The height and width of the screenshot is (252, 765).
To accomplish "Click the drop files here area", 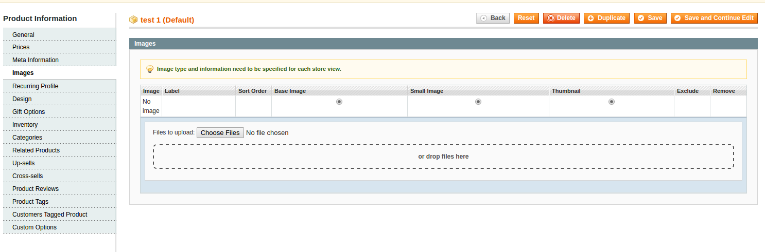I will (x=443, y=157).
